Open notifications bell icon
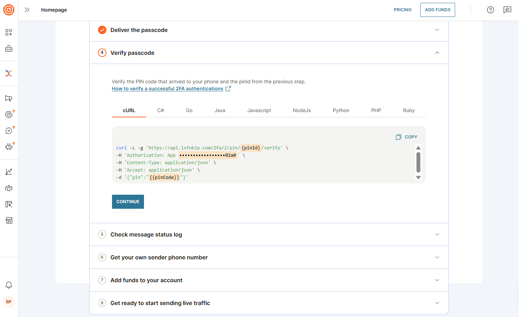Viewport: 519px width, 317px height. 9,285
